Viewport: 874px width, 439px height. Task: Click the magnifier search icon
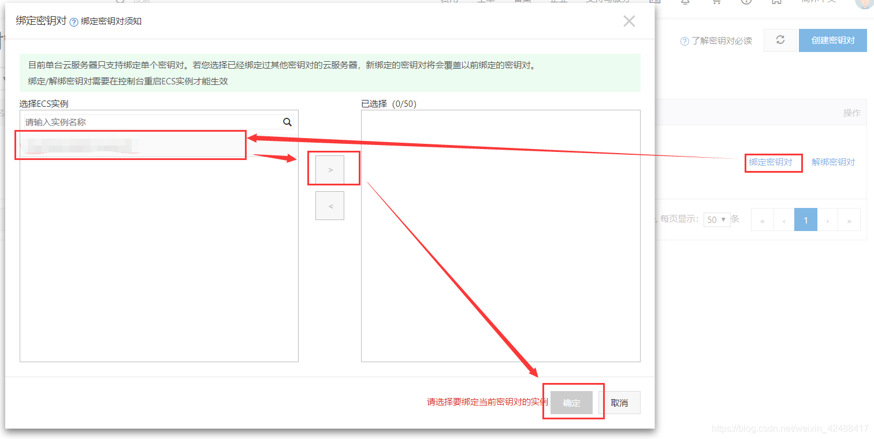coord(287,122)
